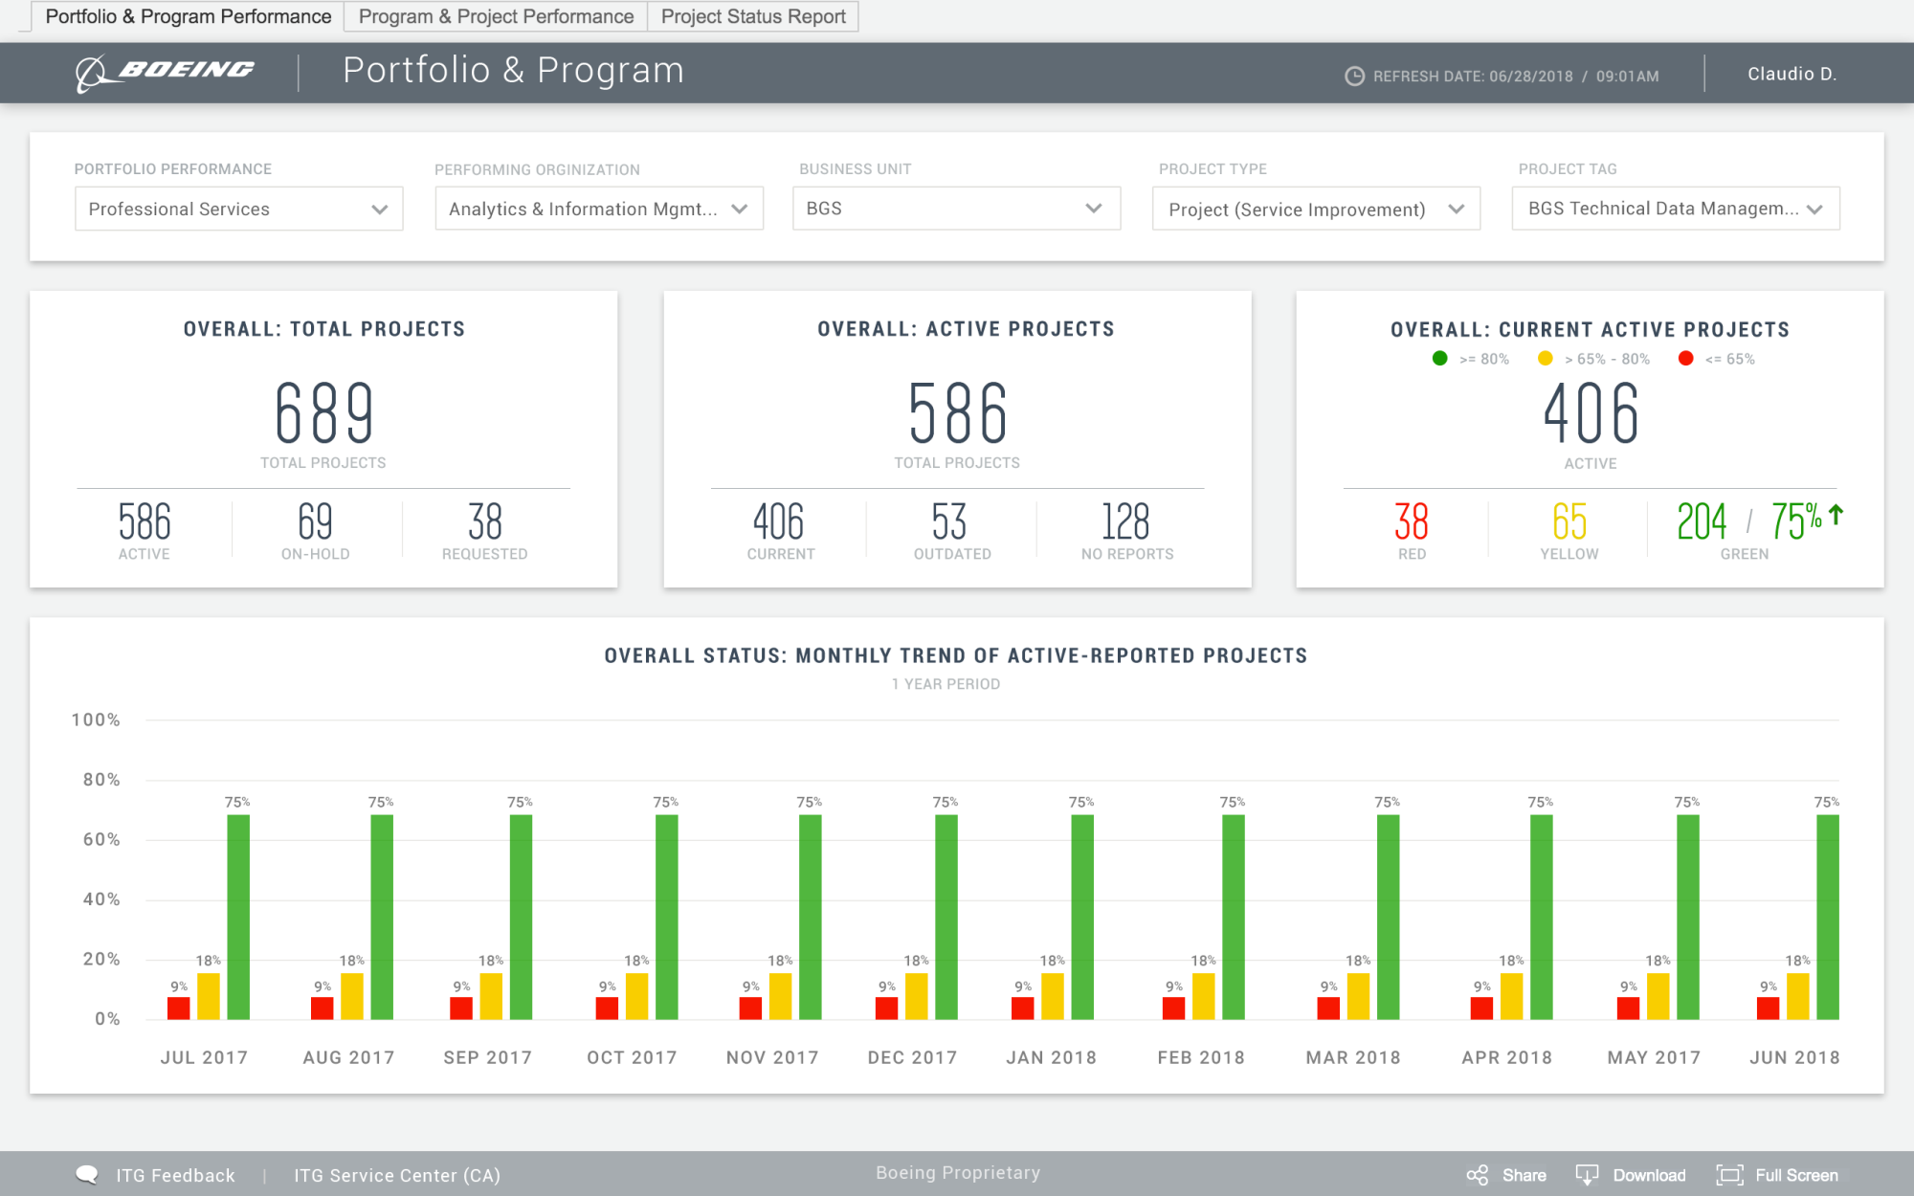Viewport: 1914px width, 1196px height.
Task: Click the ITG Feedback speech bubble icon
Action: point(87,1174)
